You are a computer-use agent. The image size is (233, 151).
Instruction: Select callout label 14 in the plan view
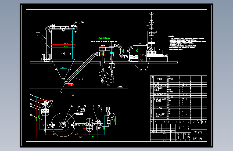coord(31,106)
